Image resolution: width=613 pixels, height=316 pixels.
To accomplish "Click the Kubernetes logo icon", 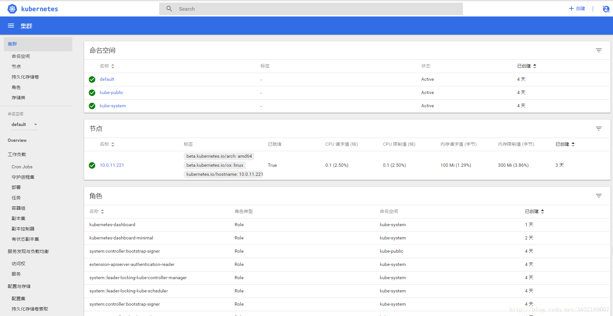I will [12, 9].
